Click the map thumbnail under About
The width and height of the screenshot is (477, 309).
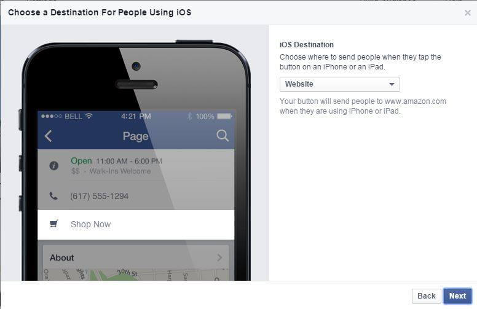pyautogui.click(x=136, y=275)
